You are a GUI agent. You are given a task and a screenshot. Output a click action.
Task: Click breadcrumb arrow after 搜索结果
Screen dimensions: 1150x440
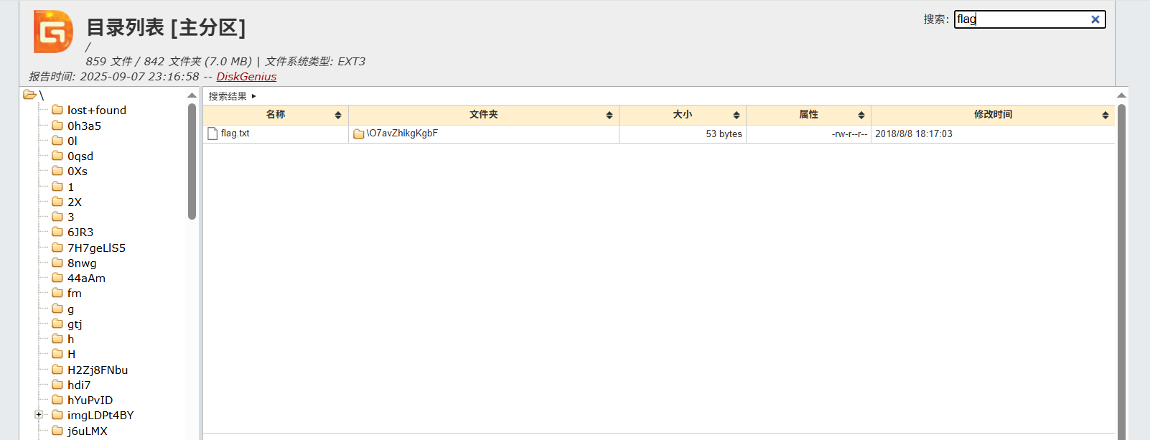(254, 96)
